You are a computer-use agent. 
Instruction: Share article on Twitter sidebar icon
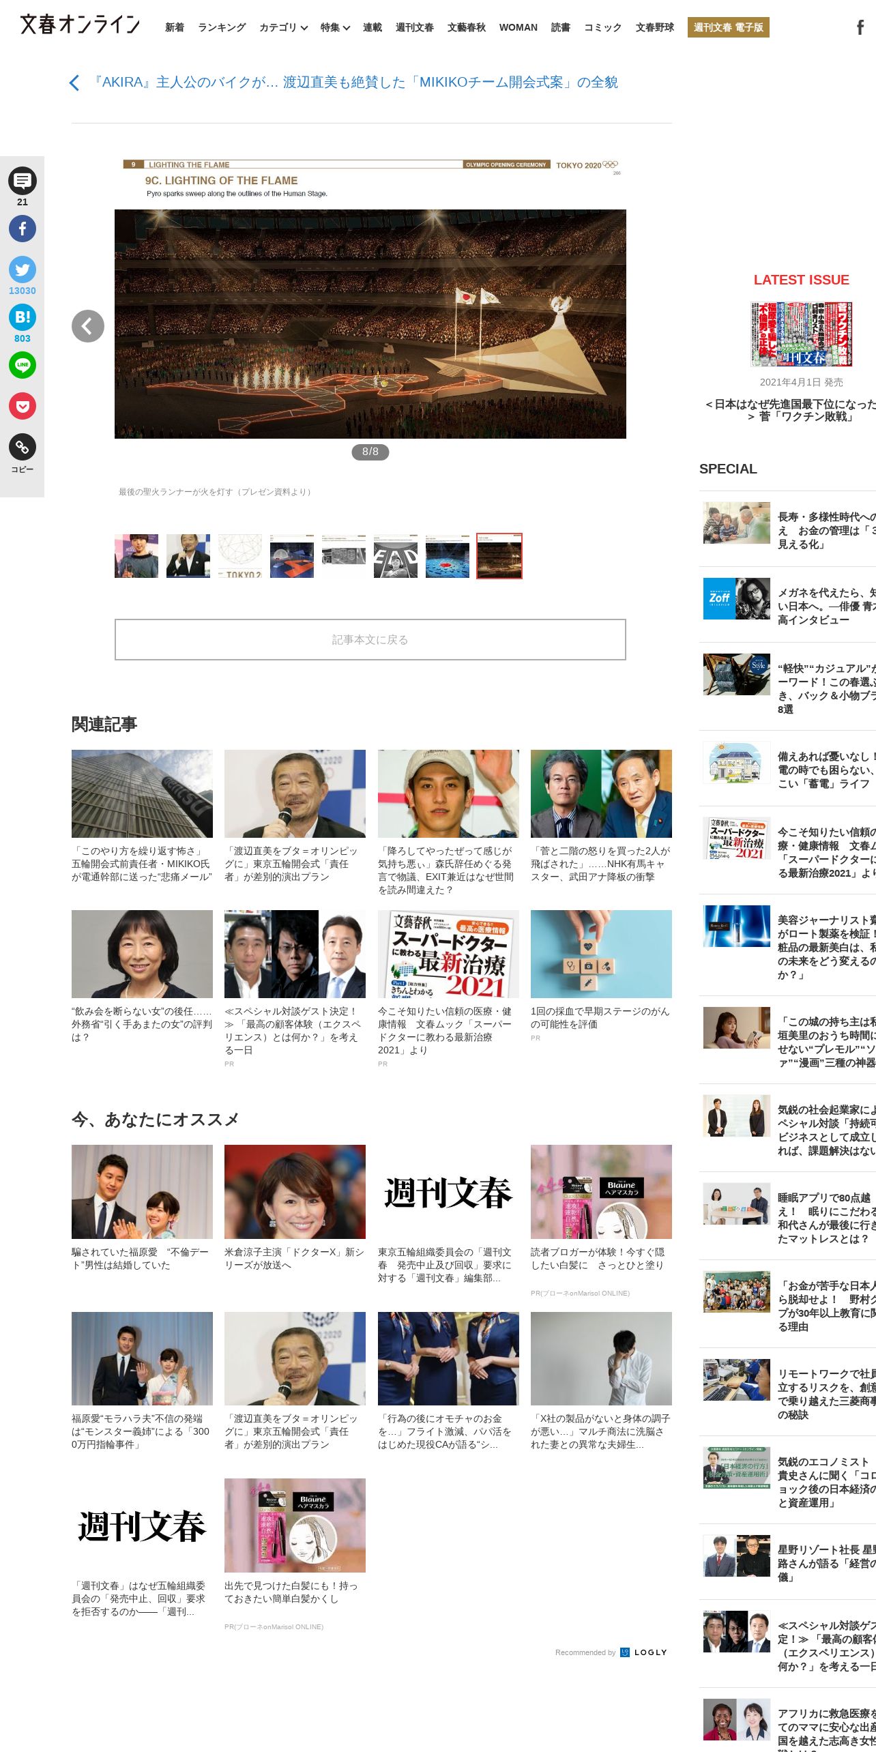23,269
